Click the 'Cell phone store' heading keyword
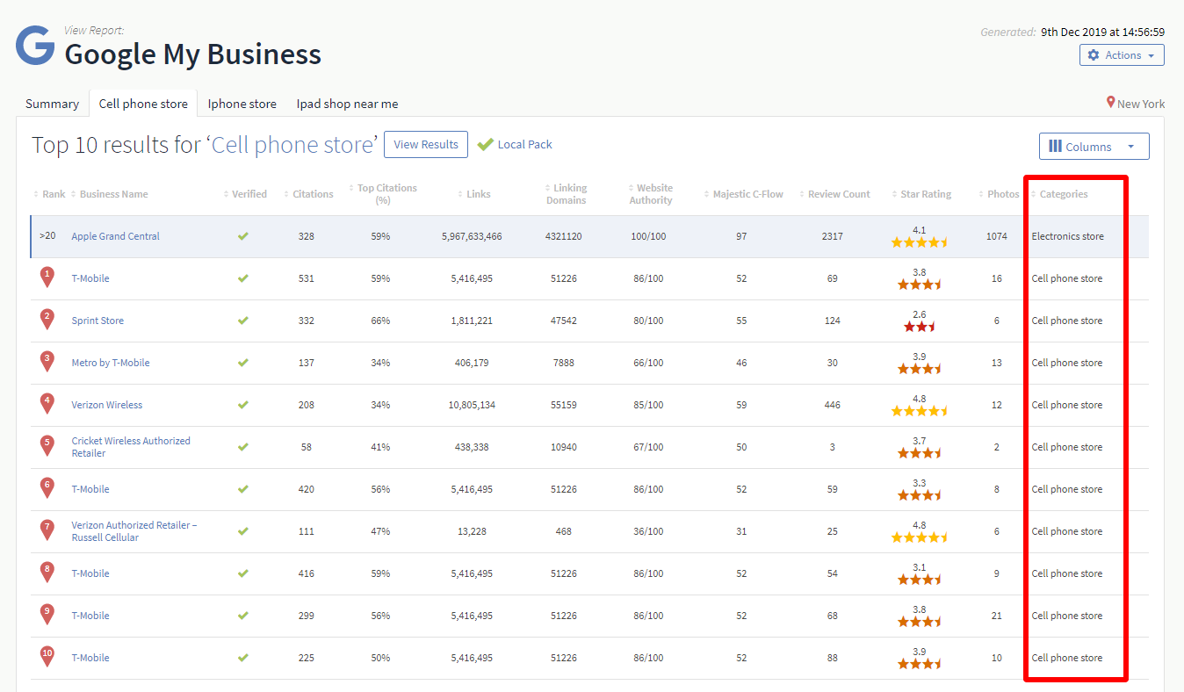This screenshot has height=692, width=1184. tap(292, 145)
